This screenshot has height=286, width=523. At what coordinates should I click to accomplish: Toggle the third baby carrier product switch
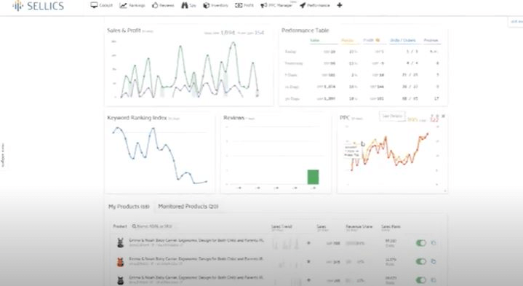pos(421,280)
